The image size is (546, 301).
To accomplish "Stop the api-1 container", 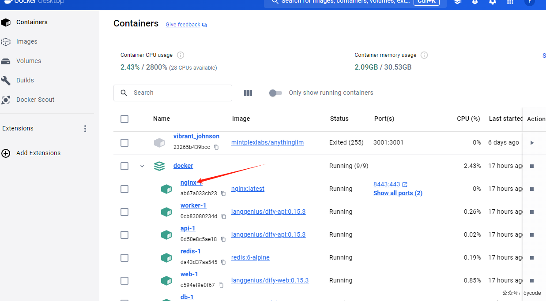I will click(x=532, y=235).
